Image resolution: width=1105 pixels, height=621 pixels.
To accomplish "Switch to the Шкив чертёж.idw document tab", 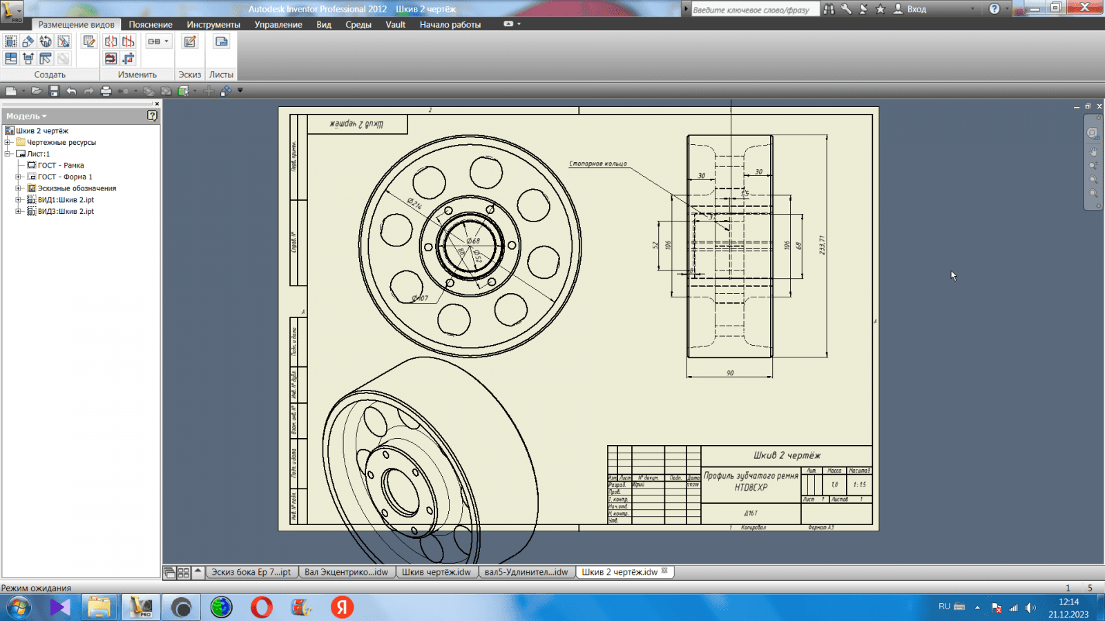I will (x=436, y=572).
